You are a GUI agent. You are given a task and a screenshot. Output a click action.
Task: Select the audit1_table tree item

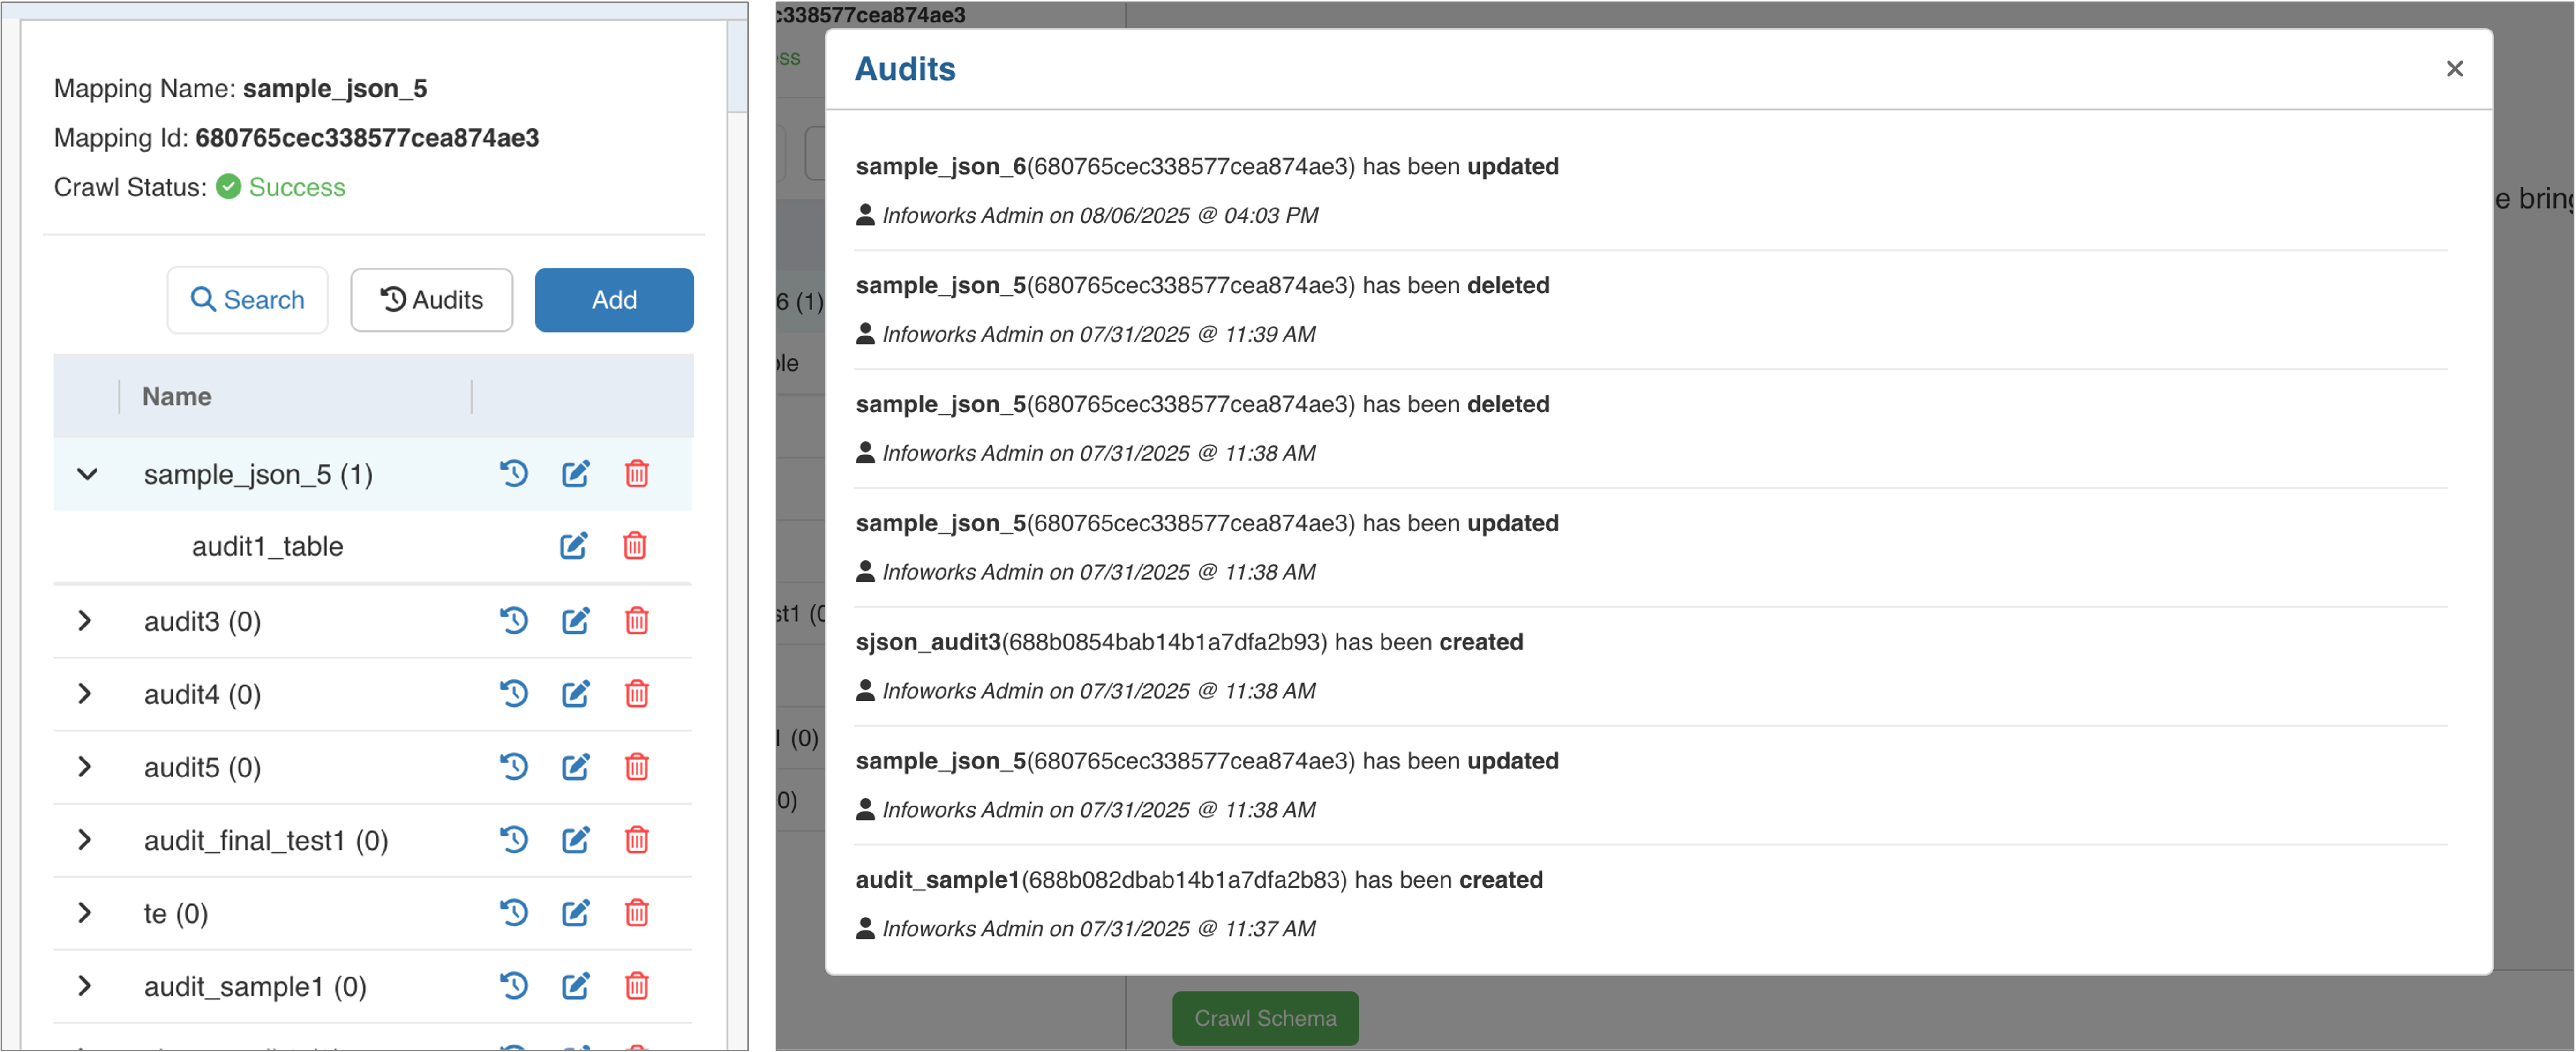click(267, 546)
